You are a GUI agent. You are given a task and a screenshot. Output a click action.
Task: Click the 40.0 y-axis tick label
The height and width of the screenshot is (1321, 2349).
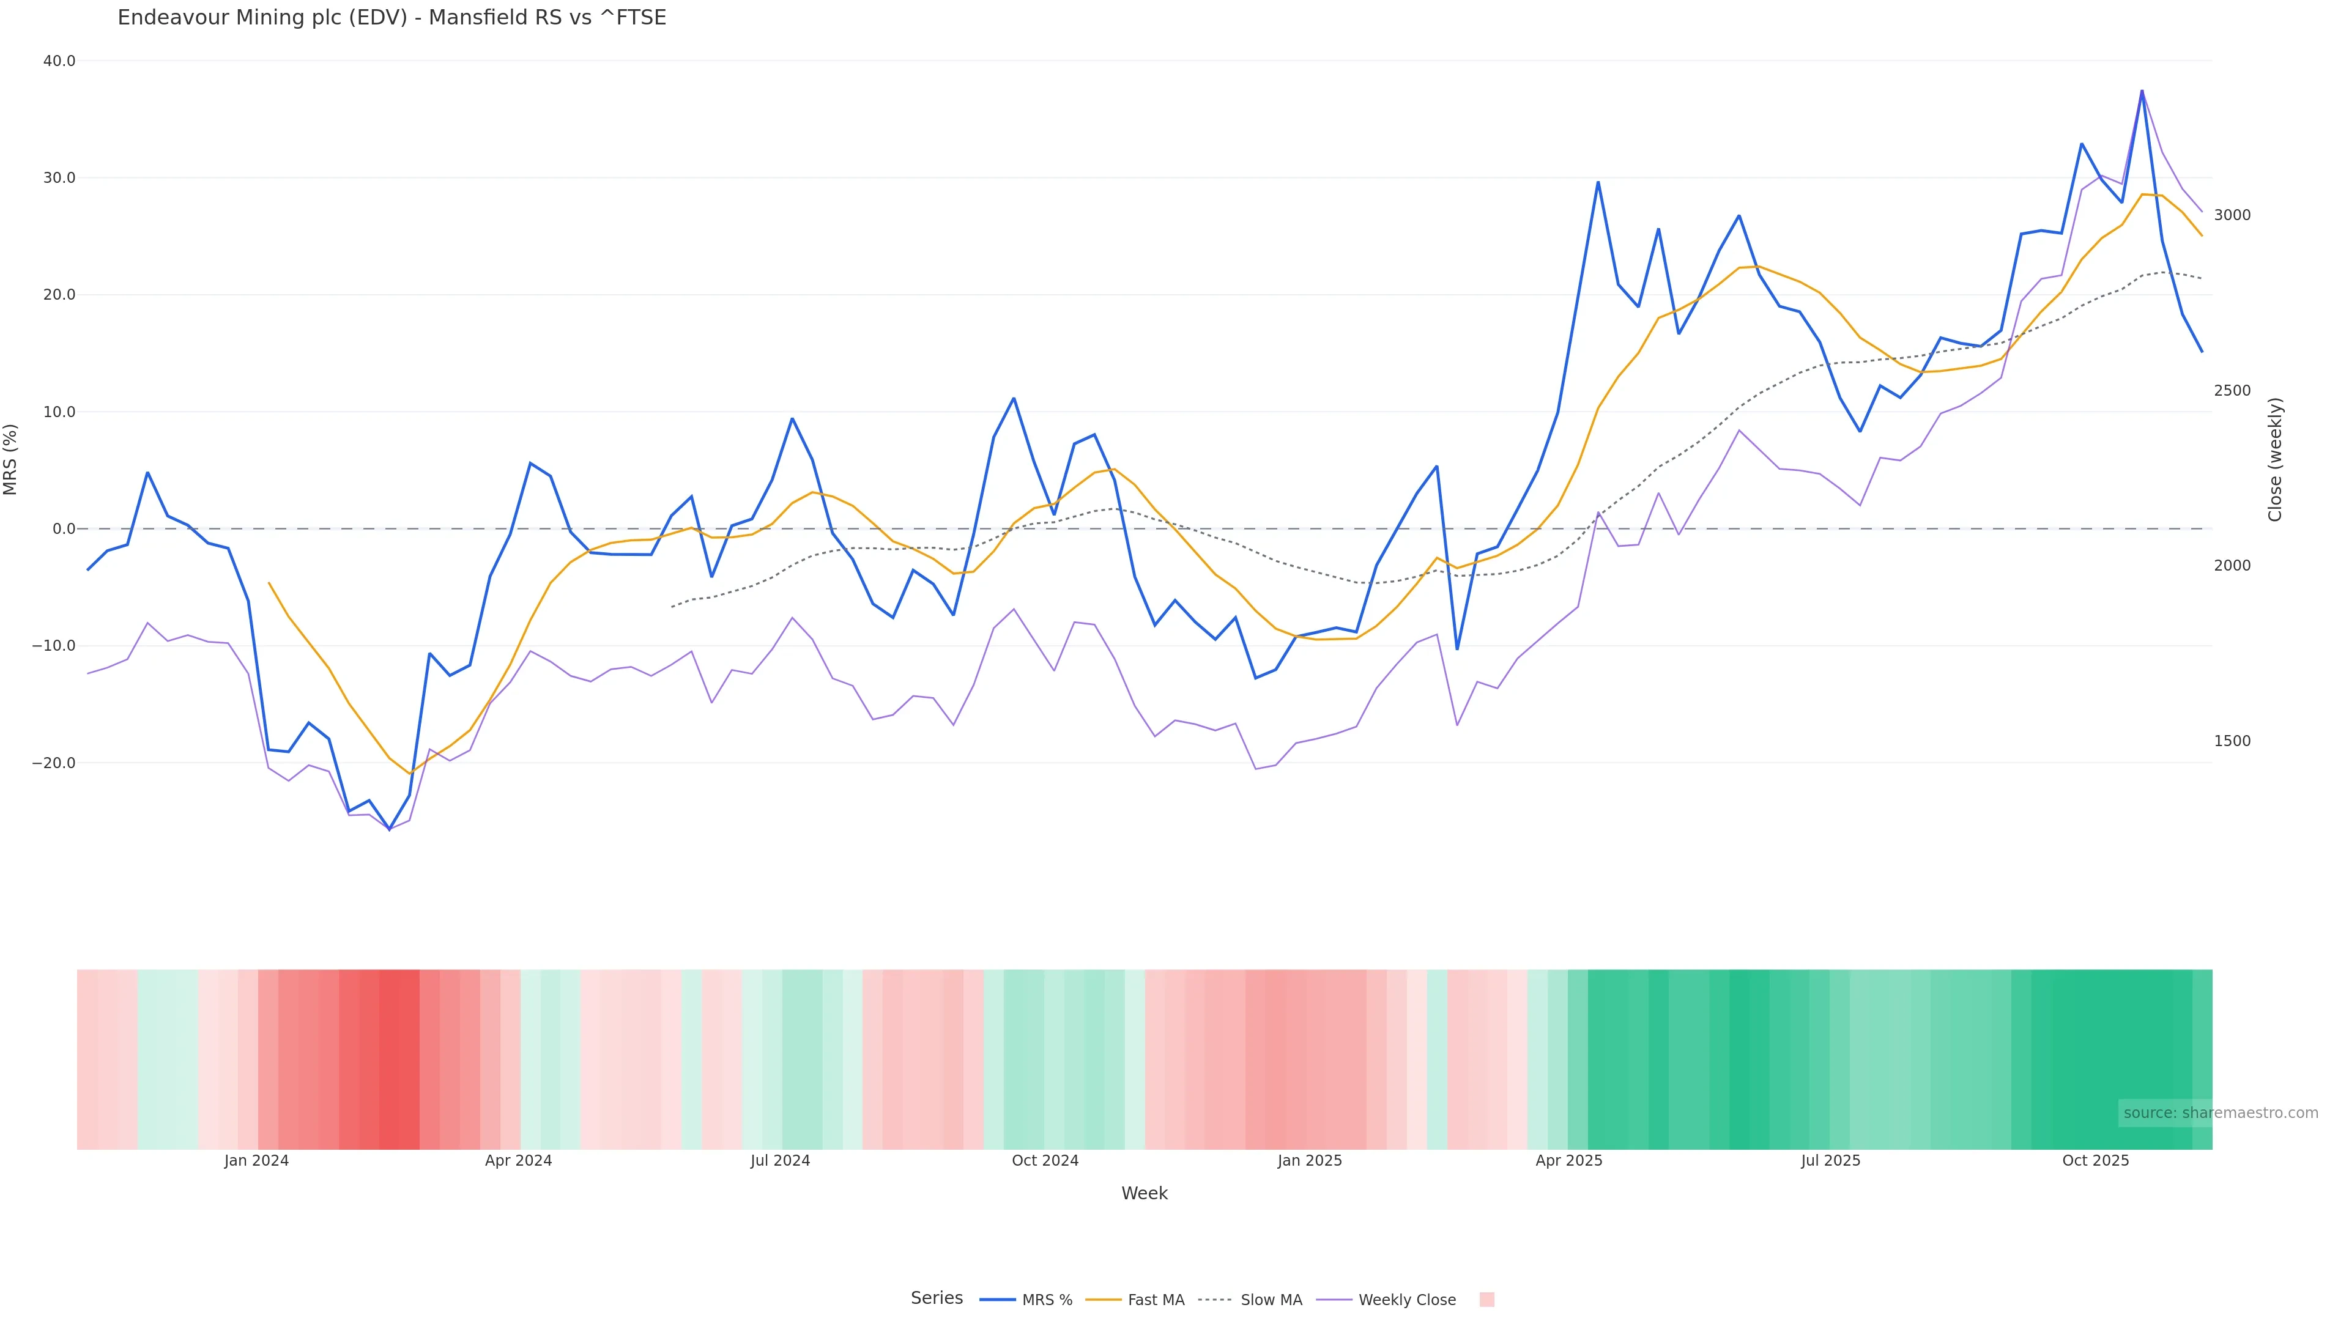[59, 61]
